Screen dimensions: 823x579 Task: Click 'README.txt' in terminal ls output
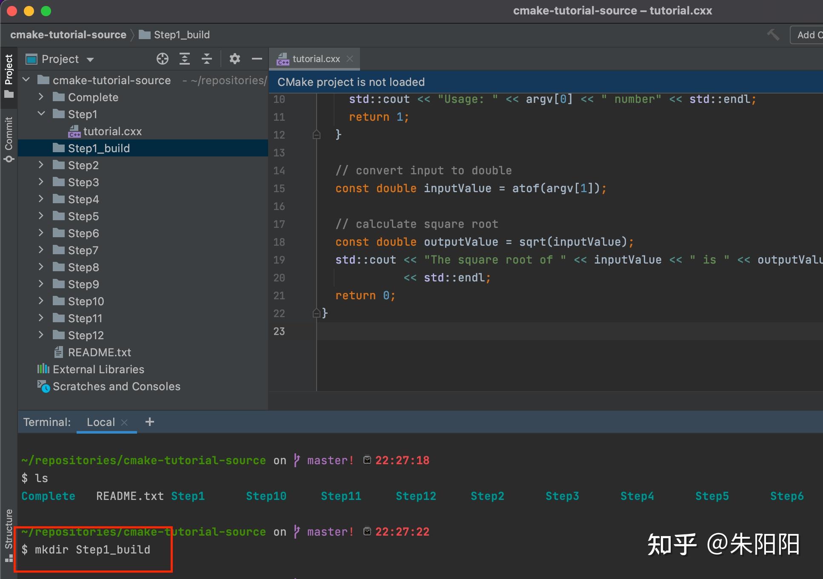(x=130, y=496)
